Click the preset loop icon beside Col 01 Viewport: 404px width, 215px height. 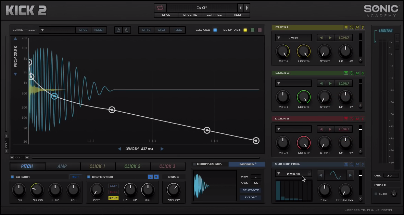pos(160,8)
